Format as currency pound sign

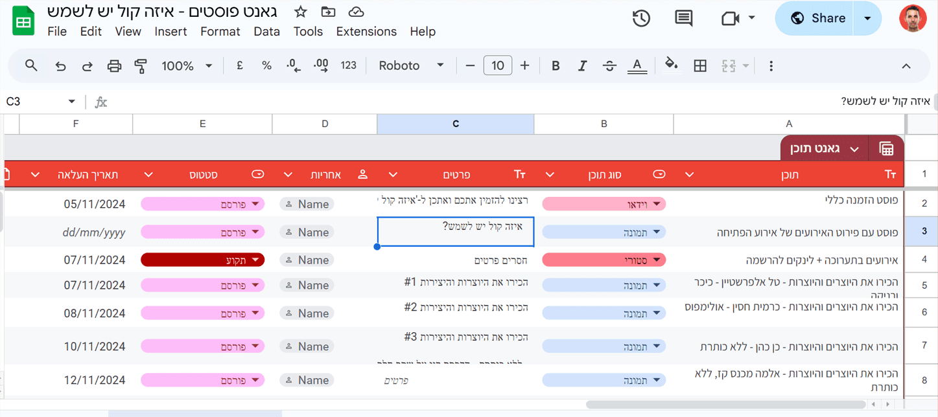tap(239, 65)
